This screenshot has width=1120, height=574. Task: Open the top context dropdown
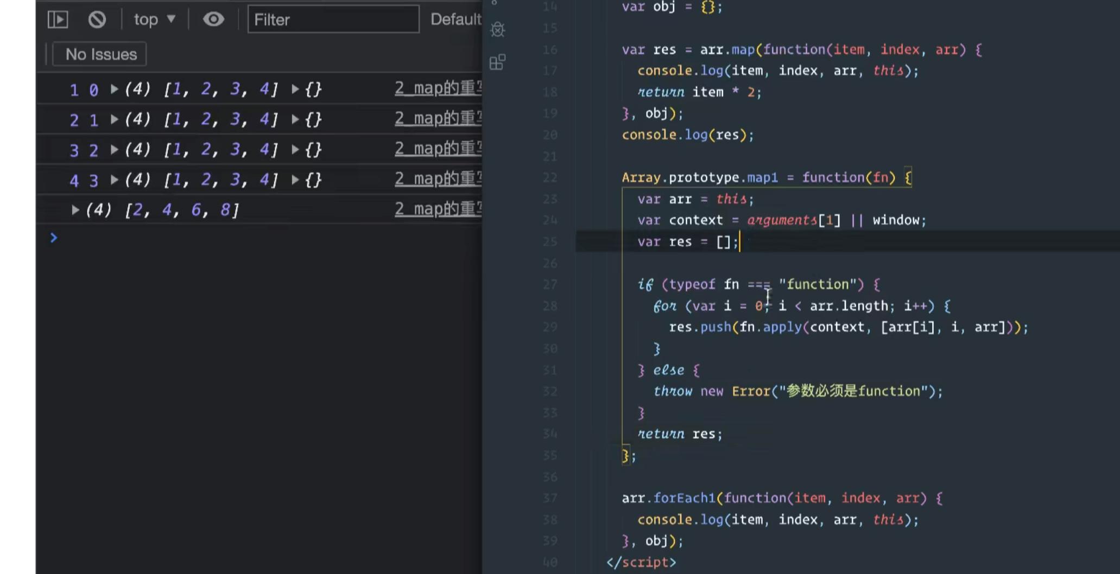click(x=155, y=20)
